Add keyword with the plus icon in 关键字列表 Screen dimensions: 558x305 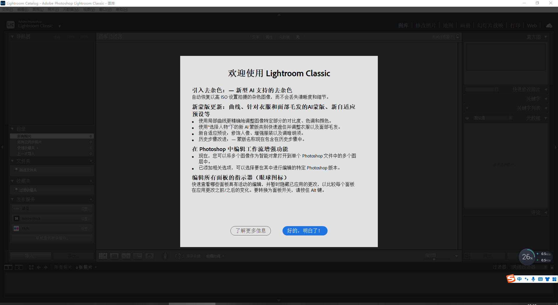coord(467,108)
